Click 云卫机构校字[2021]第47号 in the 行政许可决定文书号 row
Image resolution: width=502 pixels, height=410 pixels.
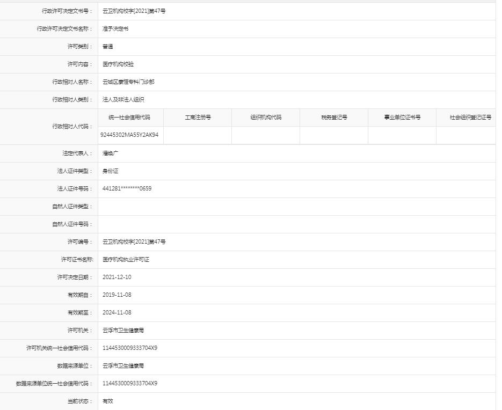(x=134, y=11)
